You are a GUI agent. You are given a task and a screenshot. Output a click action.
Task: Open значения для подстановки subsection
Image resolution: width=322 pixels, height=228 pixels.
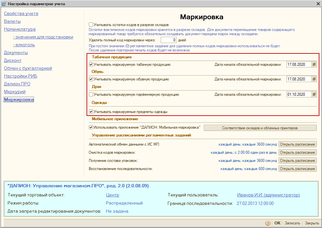pos(43,37)
